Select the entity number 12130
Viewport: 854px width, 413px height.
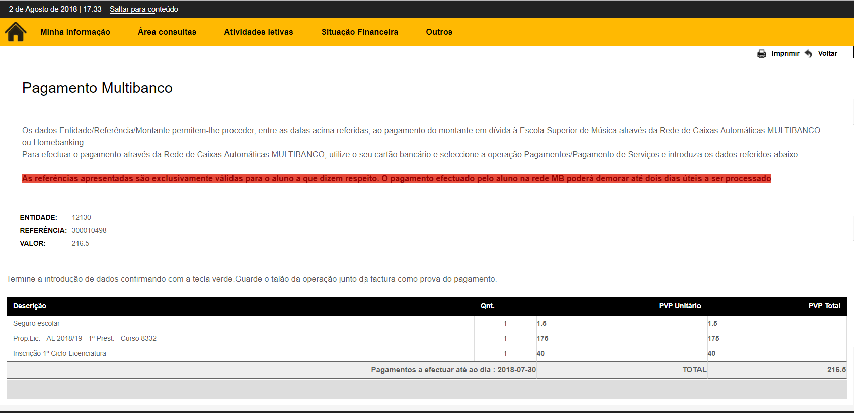tap(82, 217)
